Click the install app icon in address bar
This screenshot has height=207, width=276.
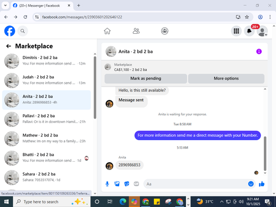[x=238, y=17]
